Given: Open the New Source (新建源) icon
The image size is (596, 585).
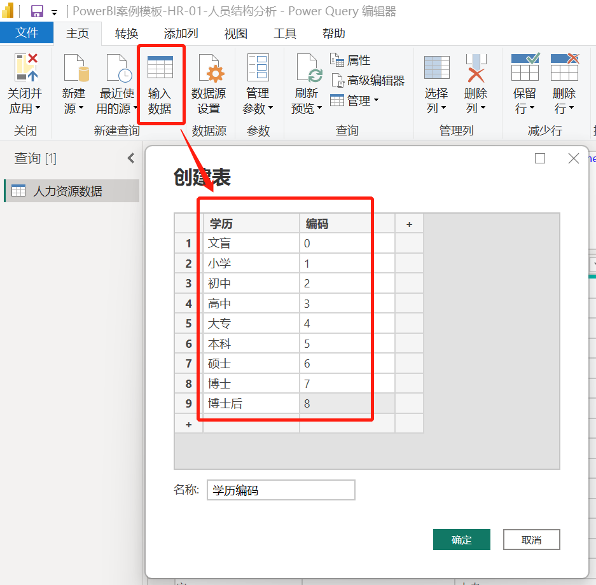Looking at the screenshot, I should (76, 67).
